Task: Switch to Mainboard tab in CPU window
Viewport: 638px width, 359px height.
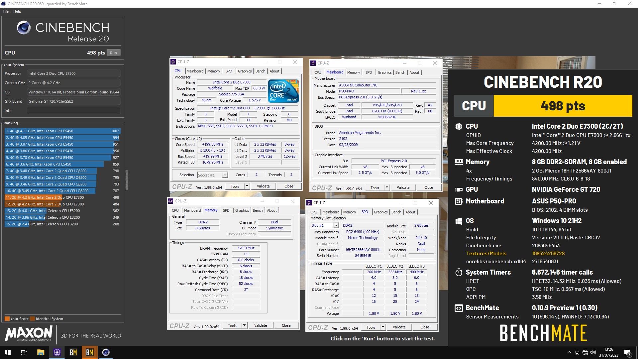Action: [195, 71]
